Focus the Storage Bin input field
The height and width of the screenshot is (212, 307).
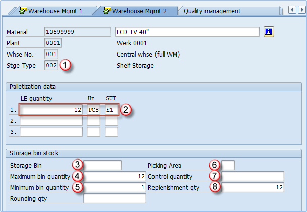pos(103,165)
